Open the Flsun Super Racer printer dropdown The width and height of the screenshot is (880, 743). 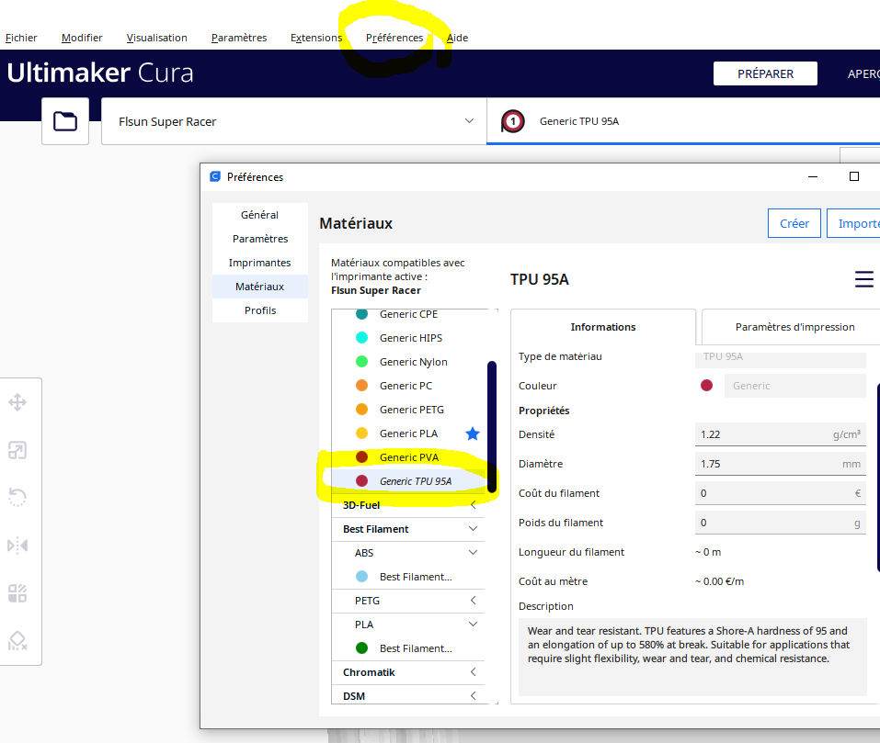coord(293,121)
